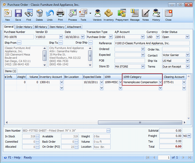Expand the Currency USD dropdown
Viewport: 195px width, 163px height.
(158, 37)
